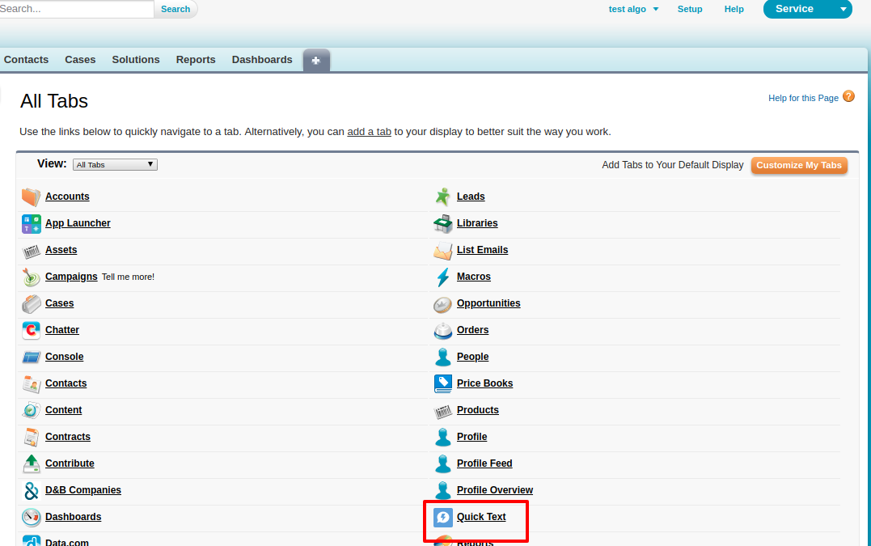Open the Opportunities link
Viewport: 871px width, 546px height.
(488, 303)
